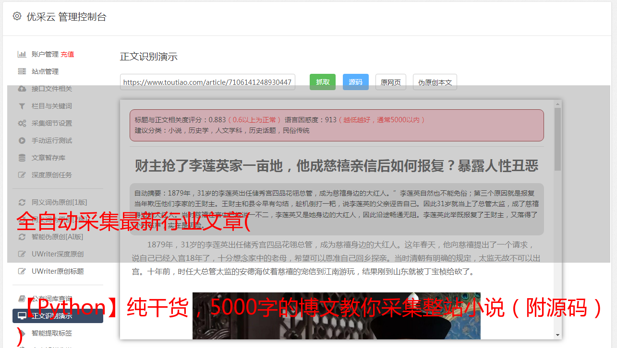This screenshot has width=617, height=348.
Task: Open 接口文件相关 menu item
Action: tap(52, 89)
